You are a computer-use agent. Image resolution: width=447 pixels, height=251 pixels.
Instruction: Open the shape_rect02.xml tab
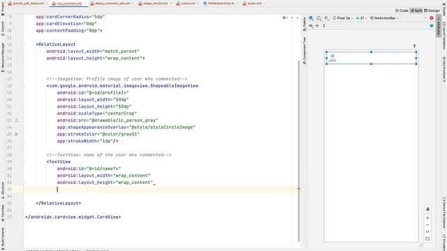click(x=154, y=3)
